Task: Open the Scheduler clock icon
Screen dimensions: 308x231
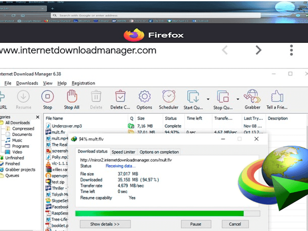Action: click(x=169, y=96)
